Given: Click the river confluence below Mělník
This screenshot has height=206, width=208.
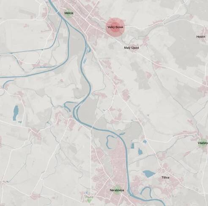Looking at the screenshot, I should [x=67, y=22].
